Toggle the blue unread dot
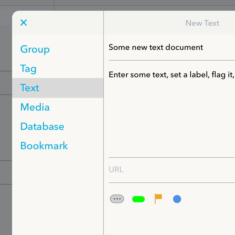The width and height of the screenshot is (235, 235). [177, 199]
